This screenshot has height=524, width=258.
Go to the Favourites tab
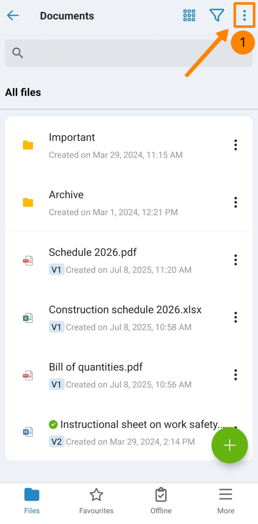tap(96, 501)
